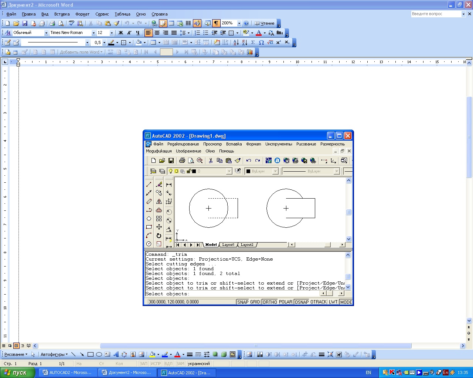Switch to AutoCAD 2002 taskbar button

click(187, 372)
